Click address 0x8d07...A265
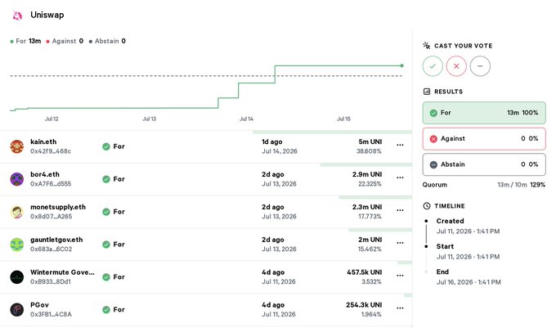This screenshot has width=556, height=328. (x=51, y=216)
